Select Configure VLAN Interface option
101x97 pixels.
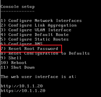click(36, 30)
